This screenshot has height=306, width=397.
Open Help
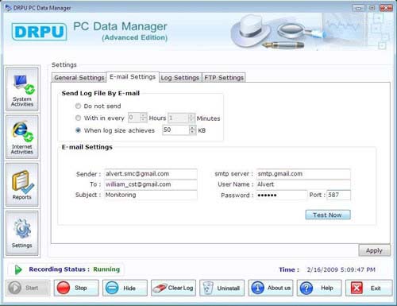(319, 288)
